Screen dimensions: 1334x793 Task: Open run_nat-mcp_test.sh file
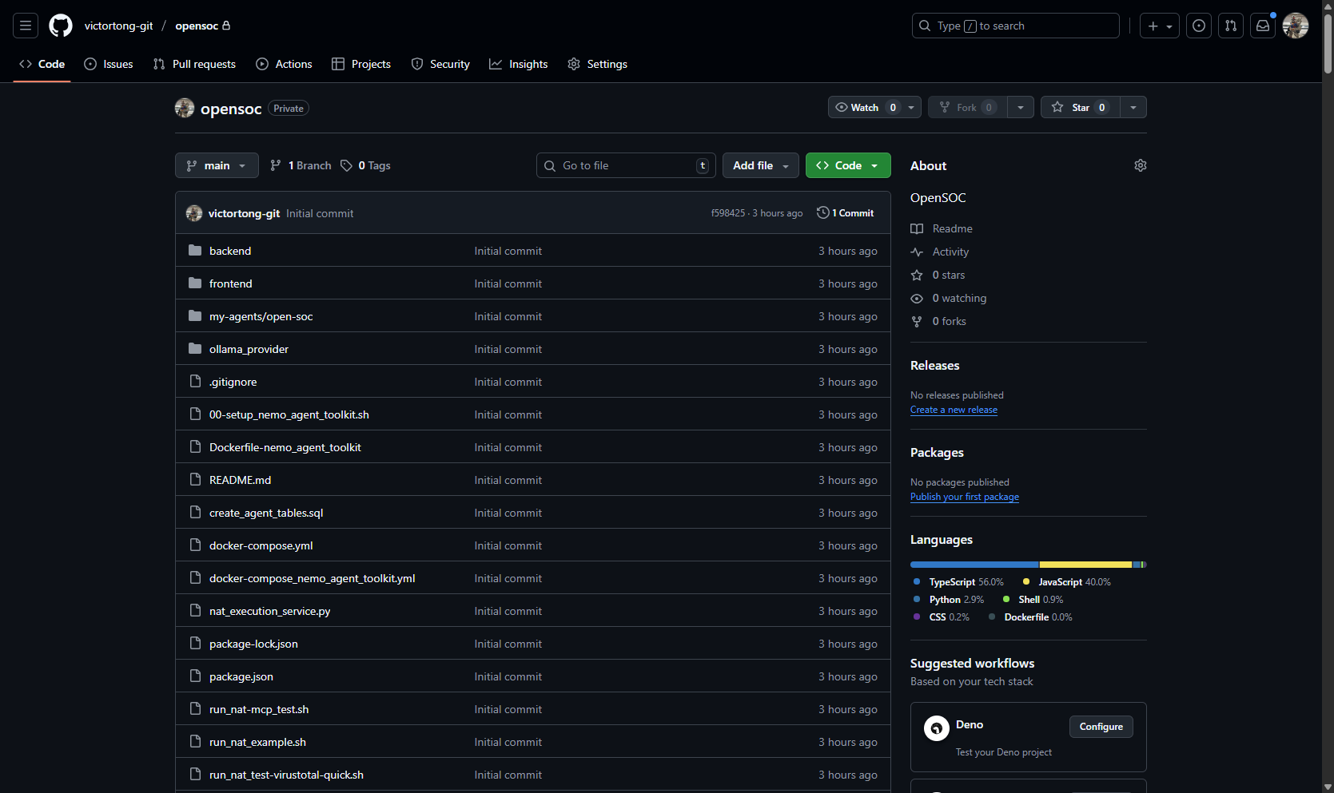click(x=259, y=709)
